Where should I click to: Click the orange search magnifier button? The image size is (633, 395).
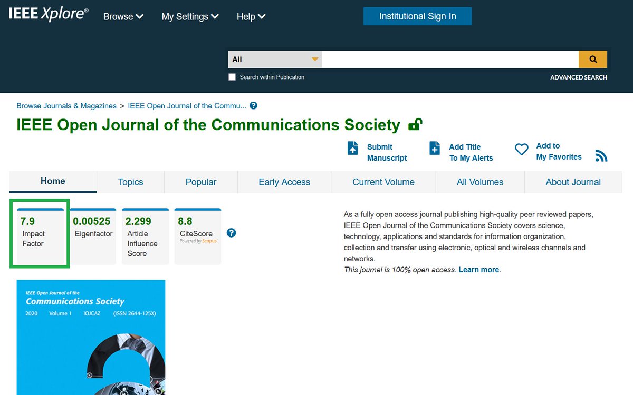[593, 60]
